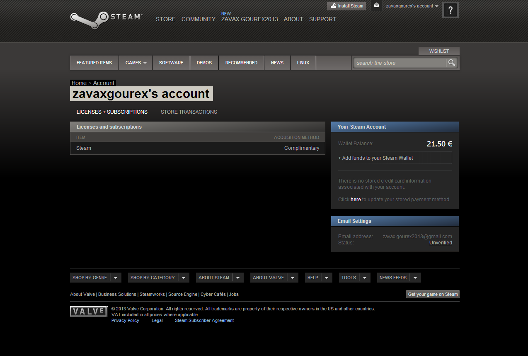This screenshot has height=356, width=528.
Task: Select the DEMOS tab
Action: pyautogui.click(x=204, y=63)
